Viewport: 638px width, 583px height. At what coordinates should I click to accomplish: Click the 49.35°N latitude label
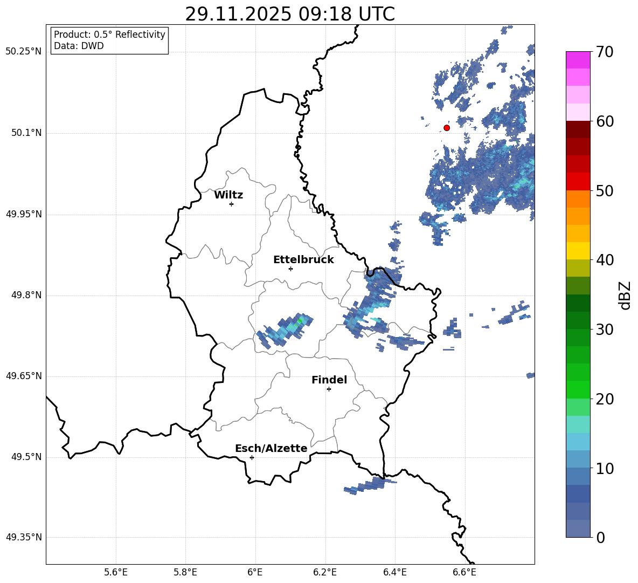click(x=24, y=537)
